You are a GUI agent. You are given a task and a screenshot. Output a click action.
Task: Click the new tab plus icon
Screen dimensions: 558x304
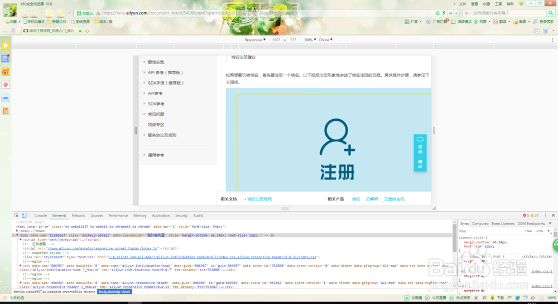[87, 31]
